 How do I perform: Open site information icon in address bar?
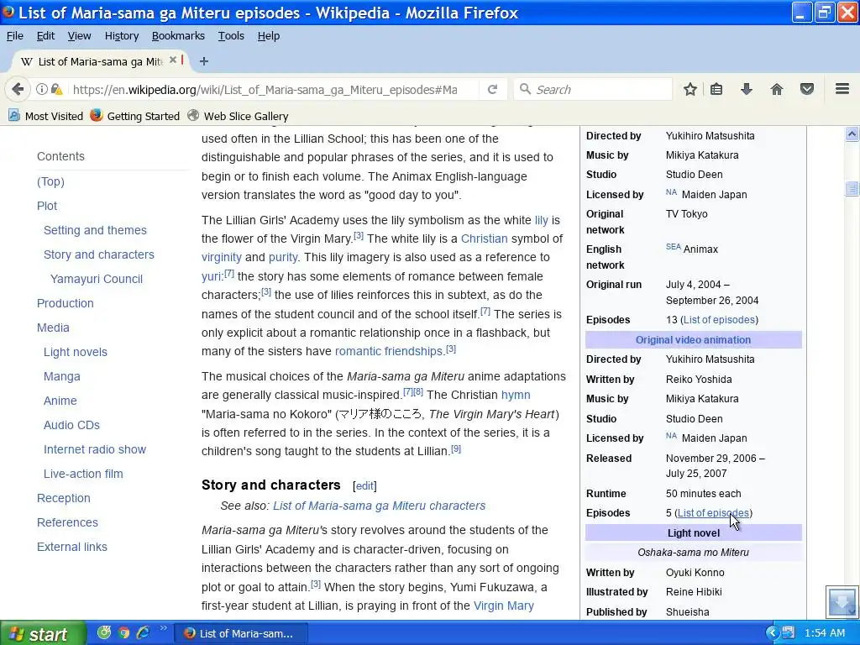42,89
